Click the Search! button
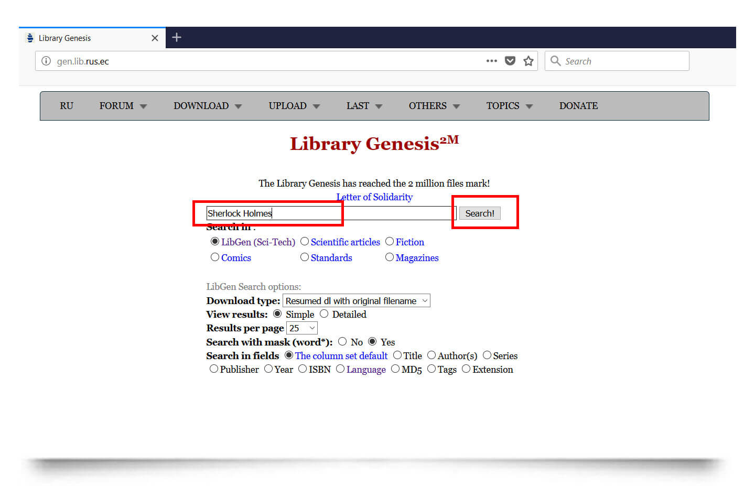 click(480, 213)
